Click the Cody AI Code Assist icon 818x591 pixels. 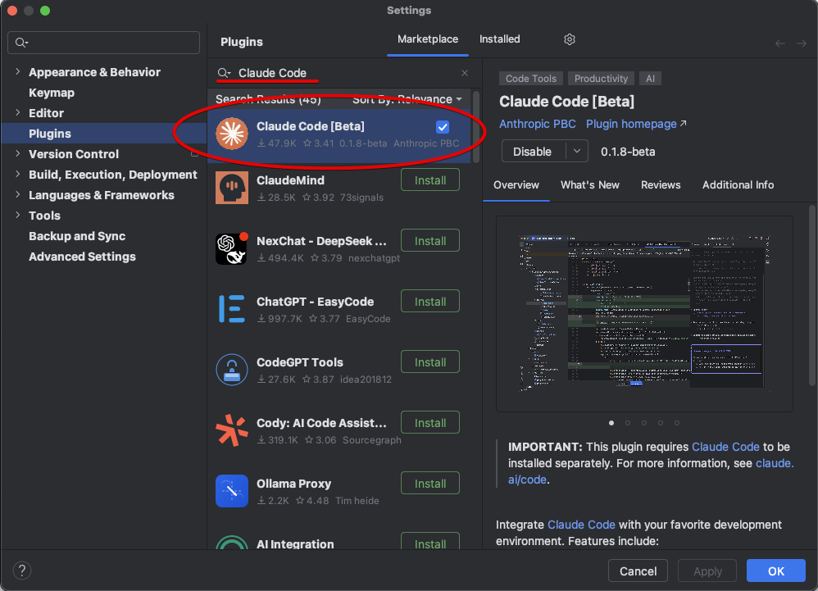[232, 430]
